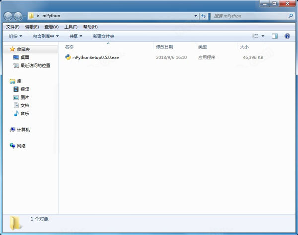Image resolution: width=298 pixels, height=235 pixels.
Task: Open the 文件(F) menu
Action: click(13, 27)
